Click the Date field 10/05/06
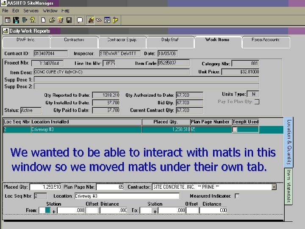The height and width of the screenshot is (229, 305). click(x=168, y=53)
